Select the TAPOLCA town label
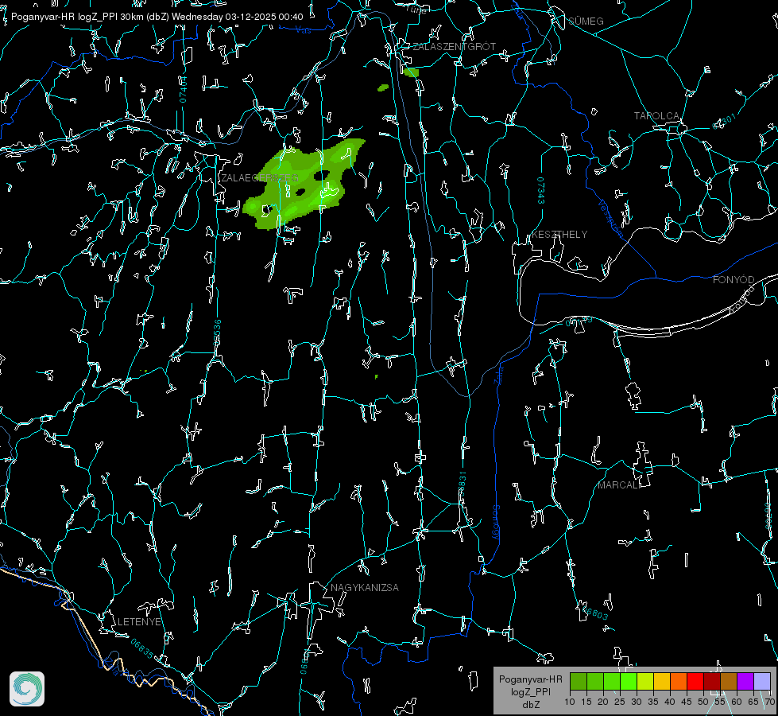This screenshot has width=778, height=716. point(656,116)
